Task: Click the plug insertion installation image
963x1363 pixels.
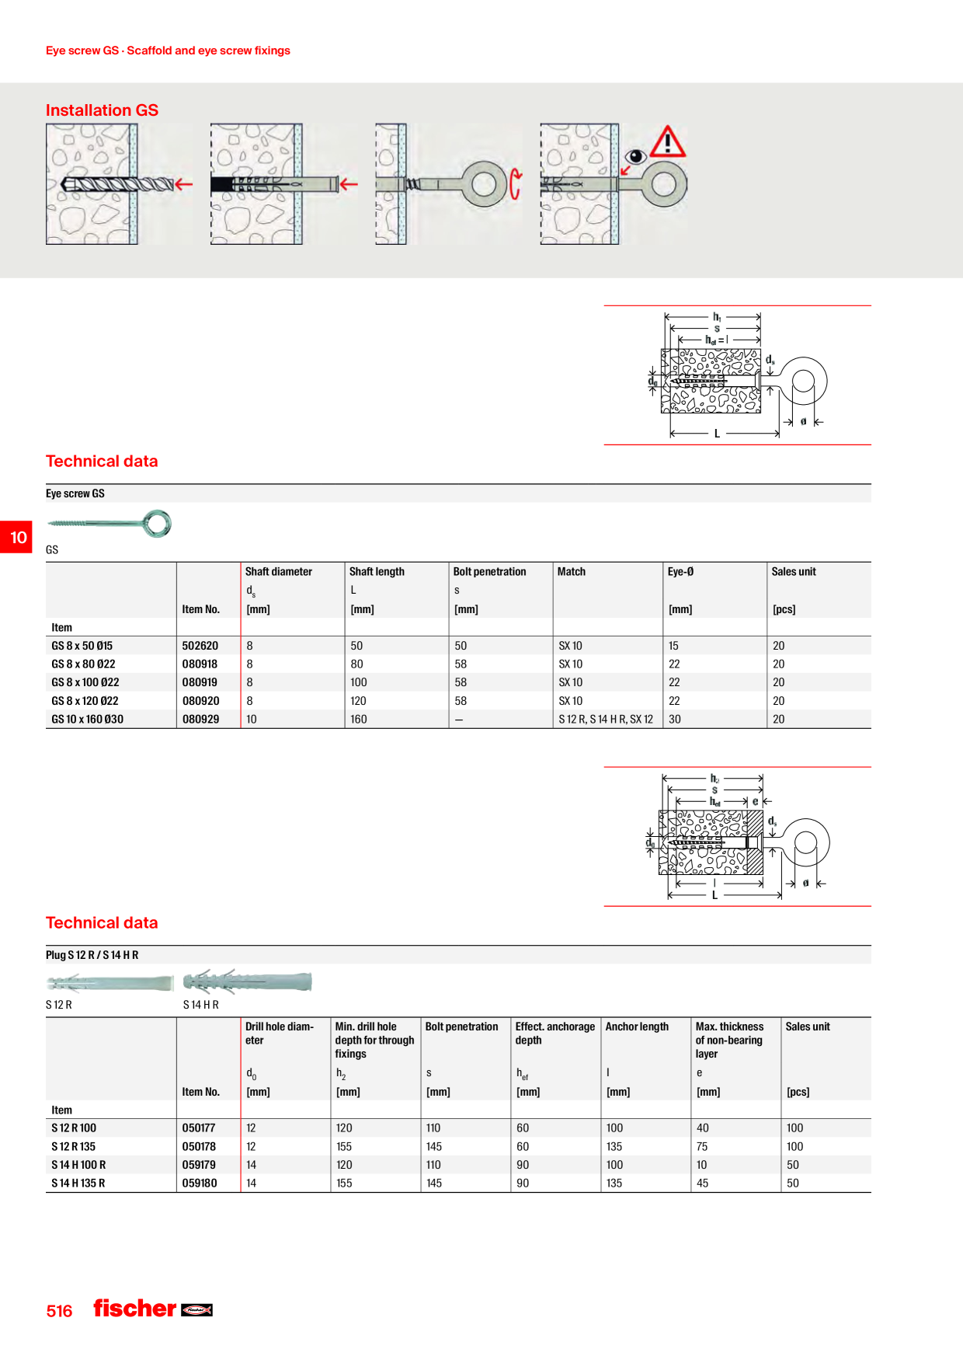Action: pyautogui.click(x=284, y=184)
